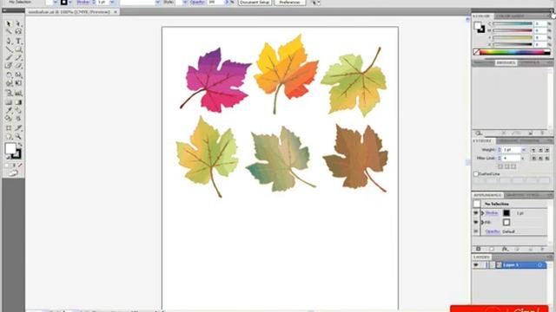Image resolution: width=556 pixels, height=312 pixels.
Task: Open the Stroke link in Appearance panel
Action: pos(492,213)
